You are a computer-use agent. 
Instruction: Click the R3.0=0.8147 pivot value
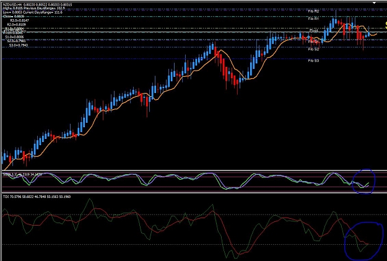click(x=20, y=20)
